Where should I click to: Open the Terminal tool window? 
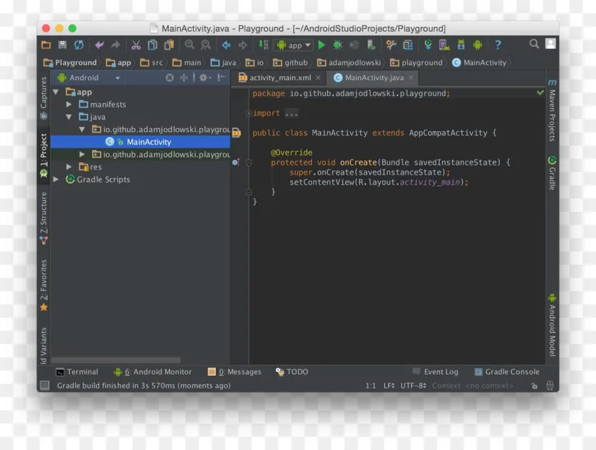77,372
